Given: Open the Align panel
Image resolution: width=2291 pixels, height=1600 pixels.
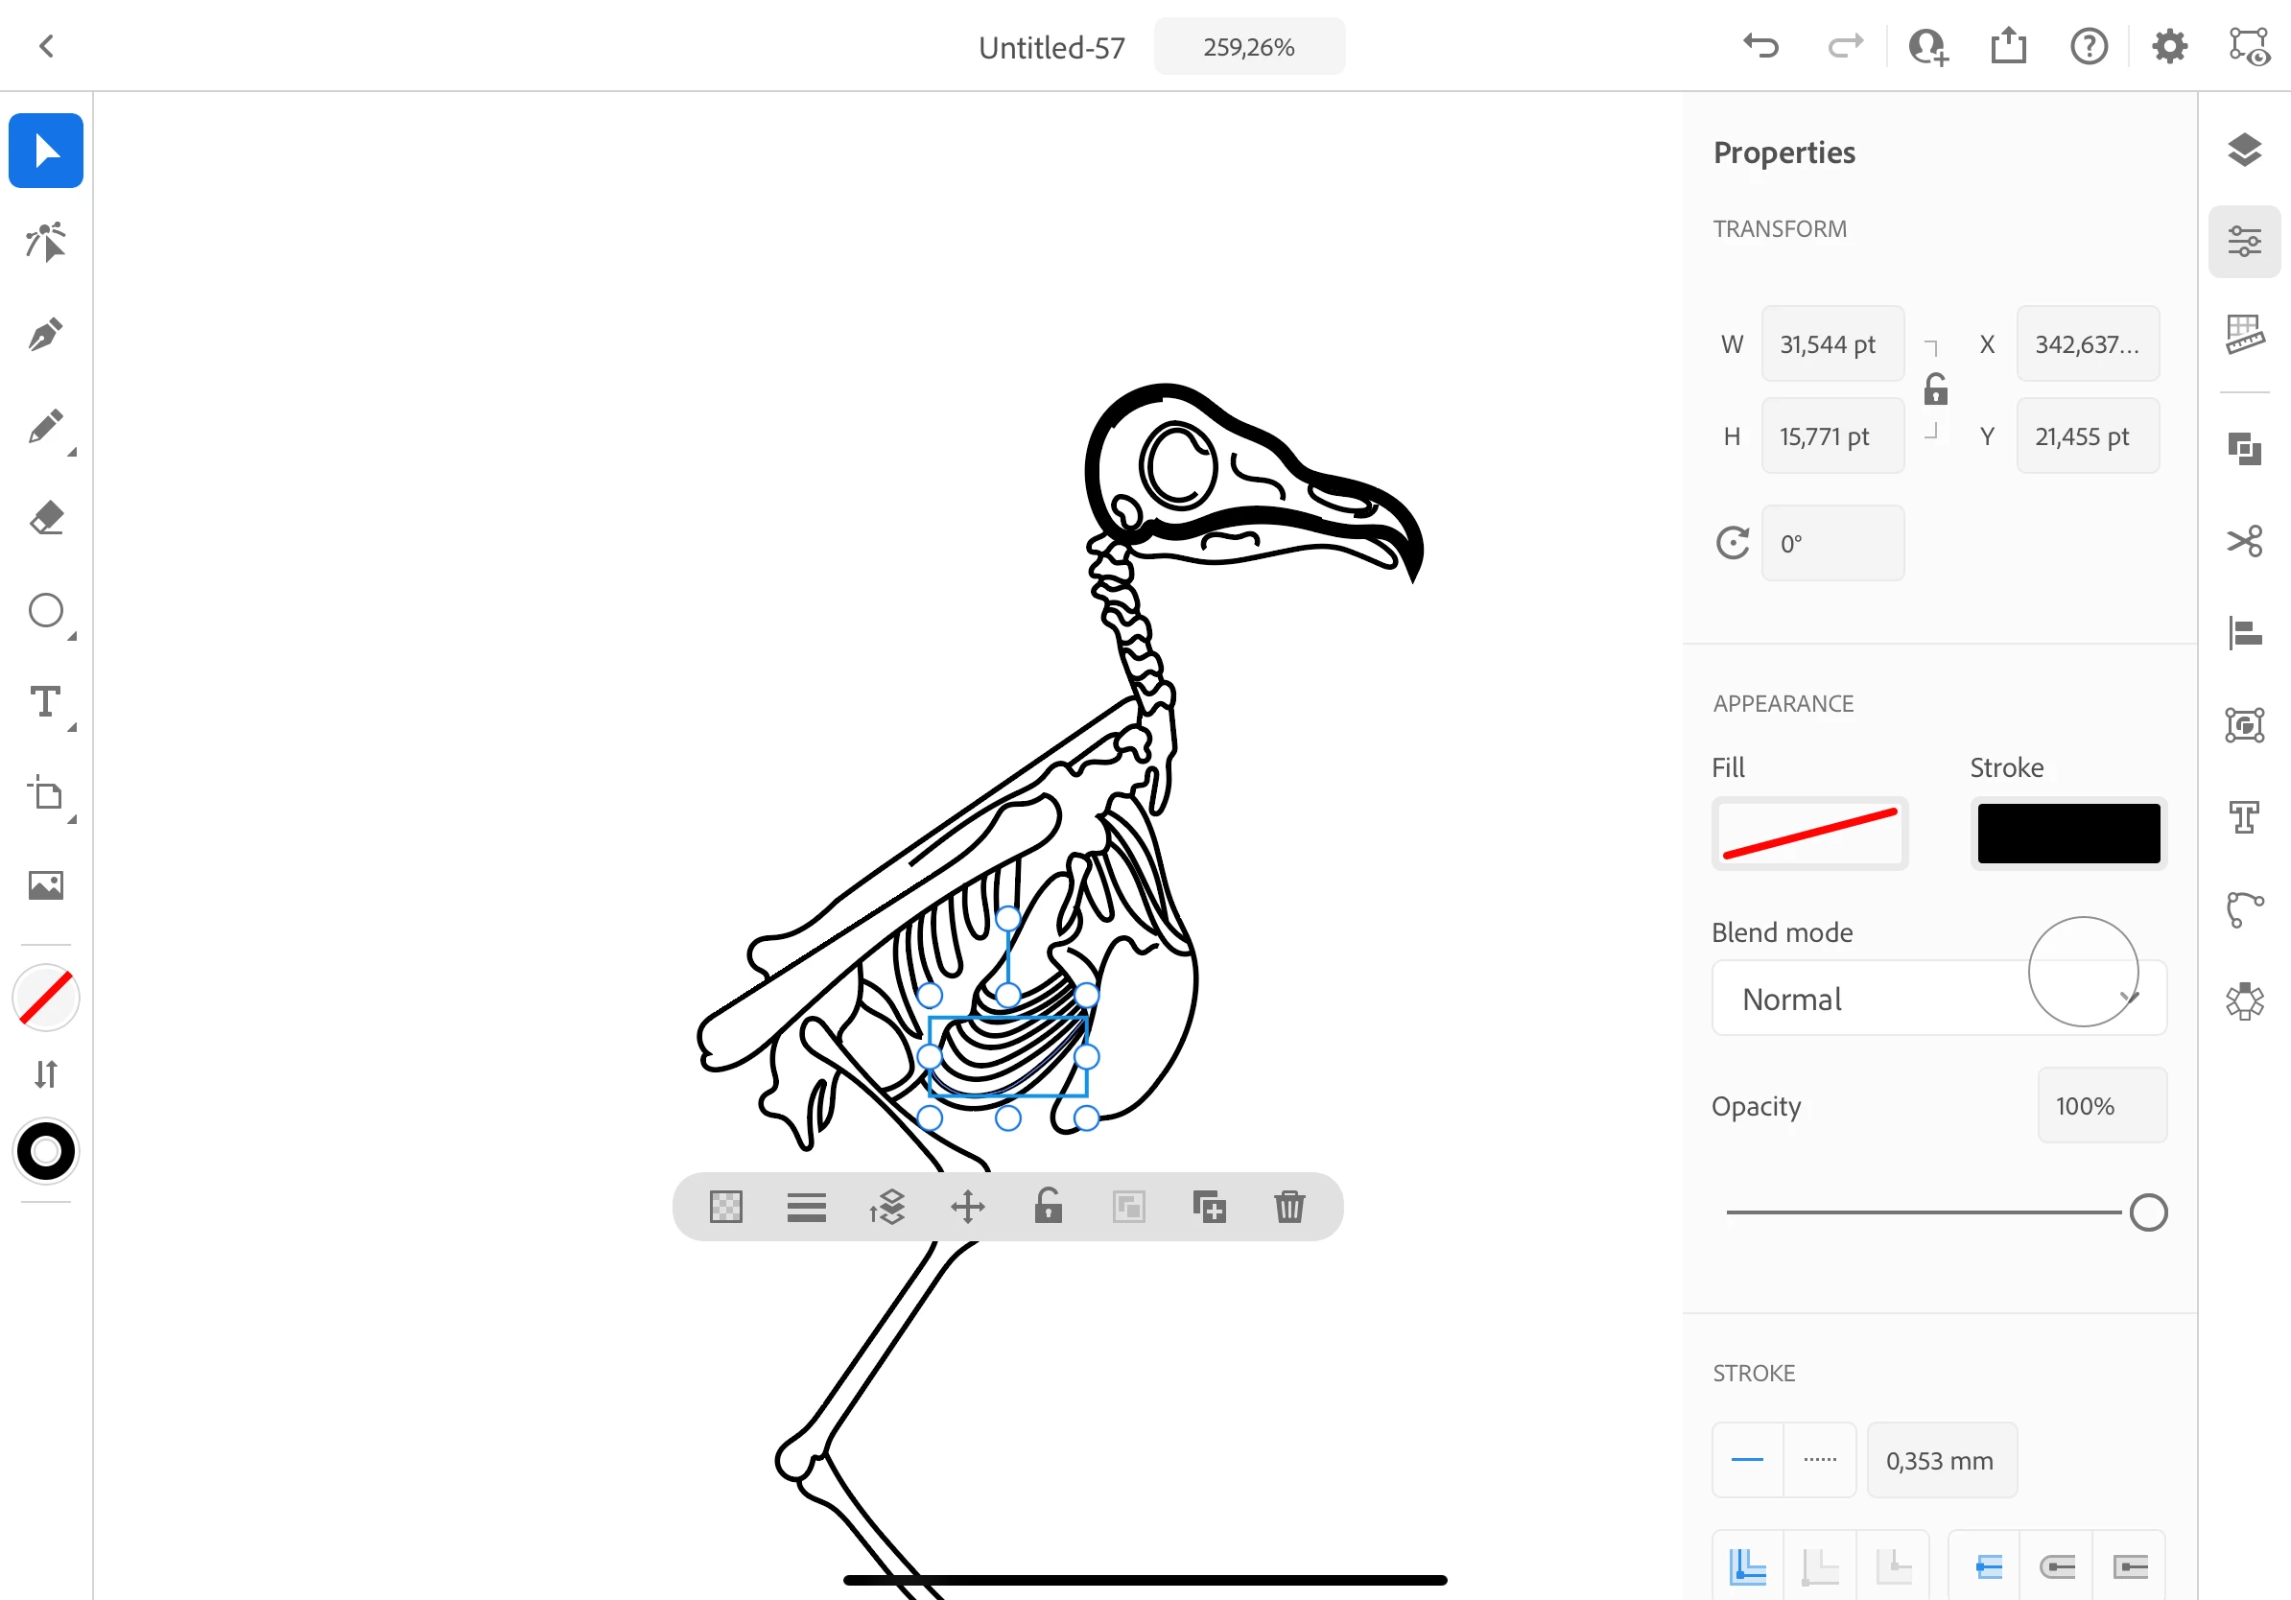Looking at the screenshot, I should 2244,633.
